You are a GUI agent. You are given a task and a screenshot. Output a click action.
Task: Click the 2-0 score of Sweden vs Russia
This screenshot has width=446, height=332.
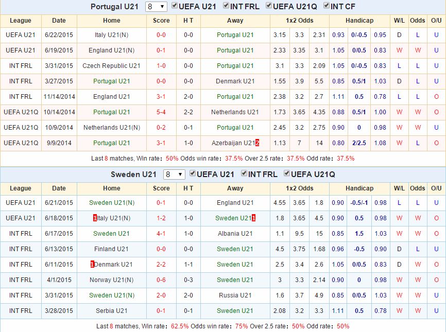pyautogui.click(x=161, y=295)
